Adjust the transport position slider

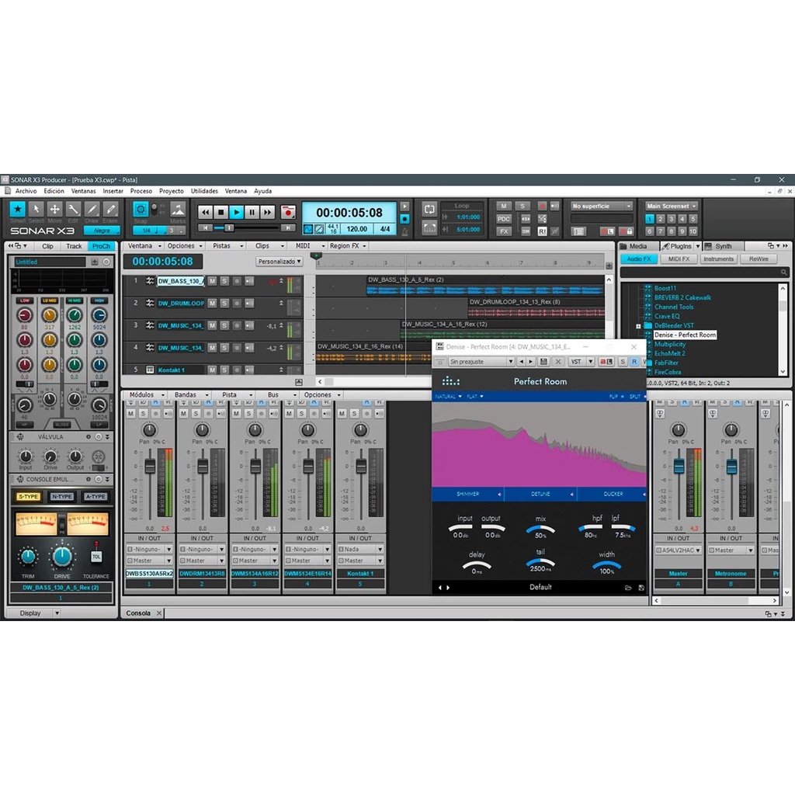(229, 228)
